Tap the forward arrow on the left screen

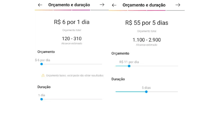coord(102,5)
